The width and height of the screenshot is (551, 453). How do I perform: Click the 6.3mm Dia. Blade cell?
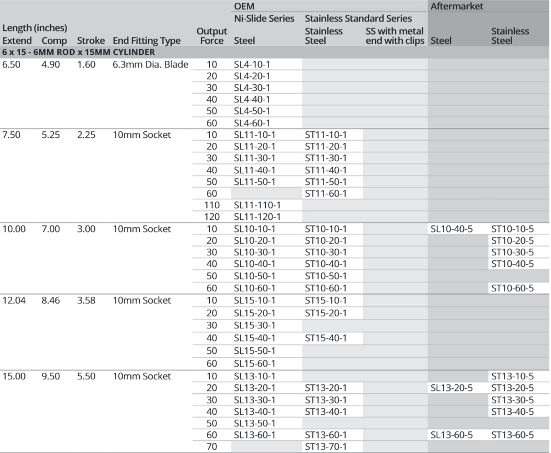pyautogui.click(x=150, y=64)
